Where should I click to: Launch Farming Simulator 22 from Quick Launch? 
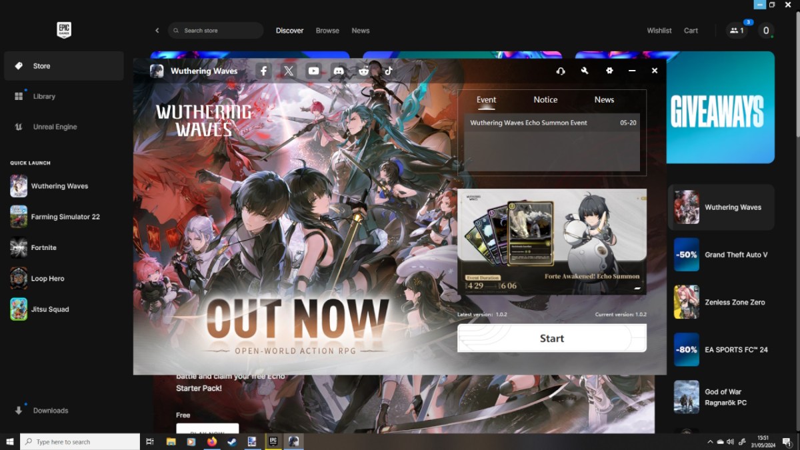65,217
